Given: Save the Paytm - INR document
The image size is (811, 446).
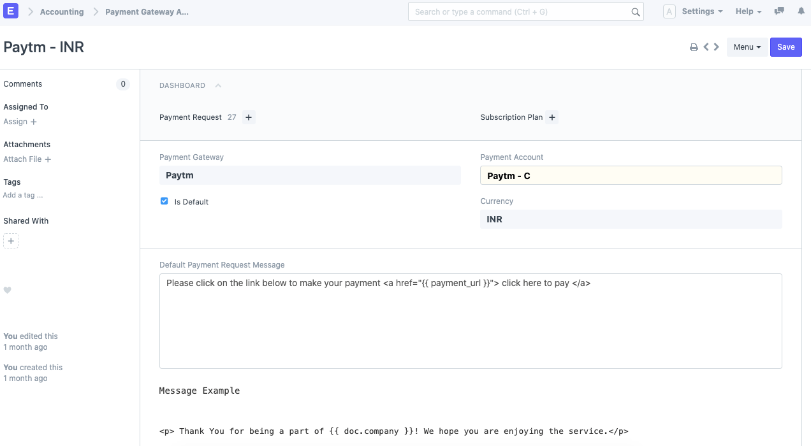Looking at the screenshot, I should tap(786, 47).
